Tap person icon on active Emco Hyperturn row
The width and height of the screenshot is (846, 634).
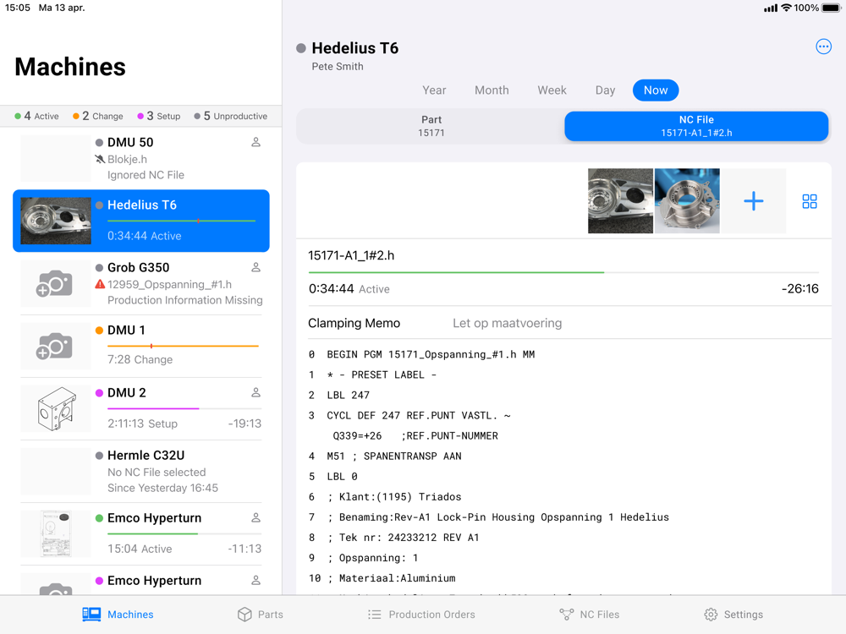[x=255, y=517]
